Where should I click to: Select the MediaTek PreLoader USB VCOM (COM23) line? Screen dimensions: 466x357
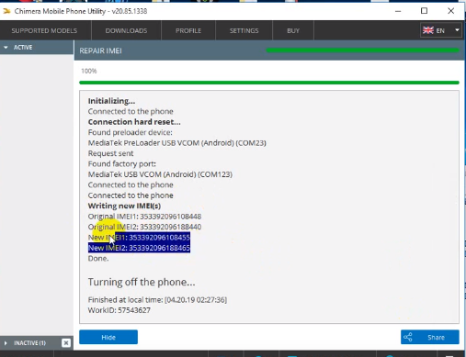[177, 143]
